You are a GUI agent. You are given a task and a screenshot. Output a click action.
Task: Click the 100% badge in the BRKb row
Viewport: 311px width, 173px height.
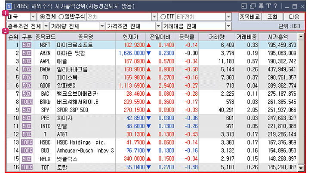[27, 102]
